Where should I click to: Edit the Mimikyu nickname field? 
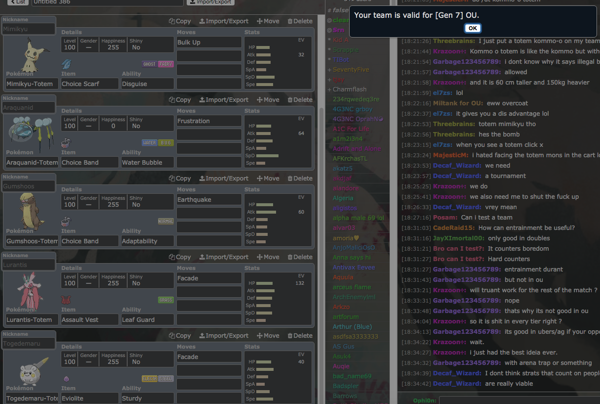pos(29,29)
